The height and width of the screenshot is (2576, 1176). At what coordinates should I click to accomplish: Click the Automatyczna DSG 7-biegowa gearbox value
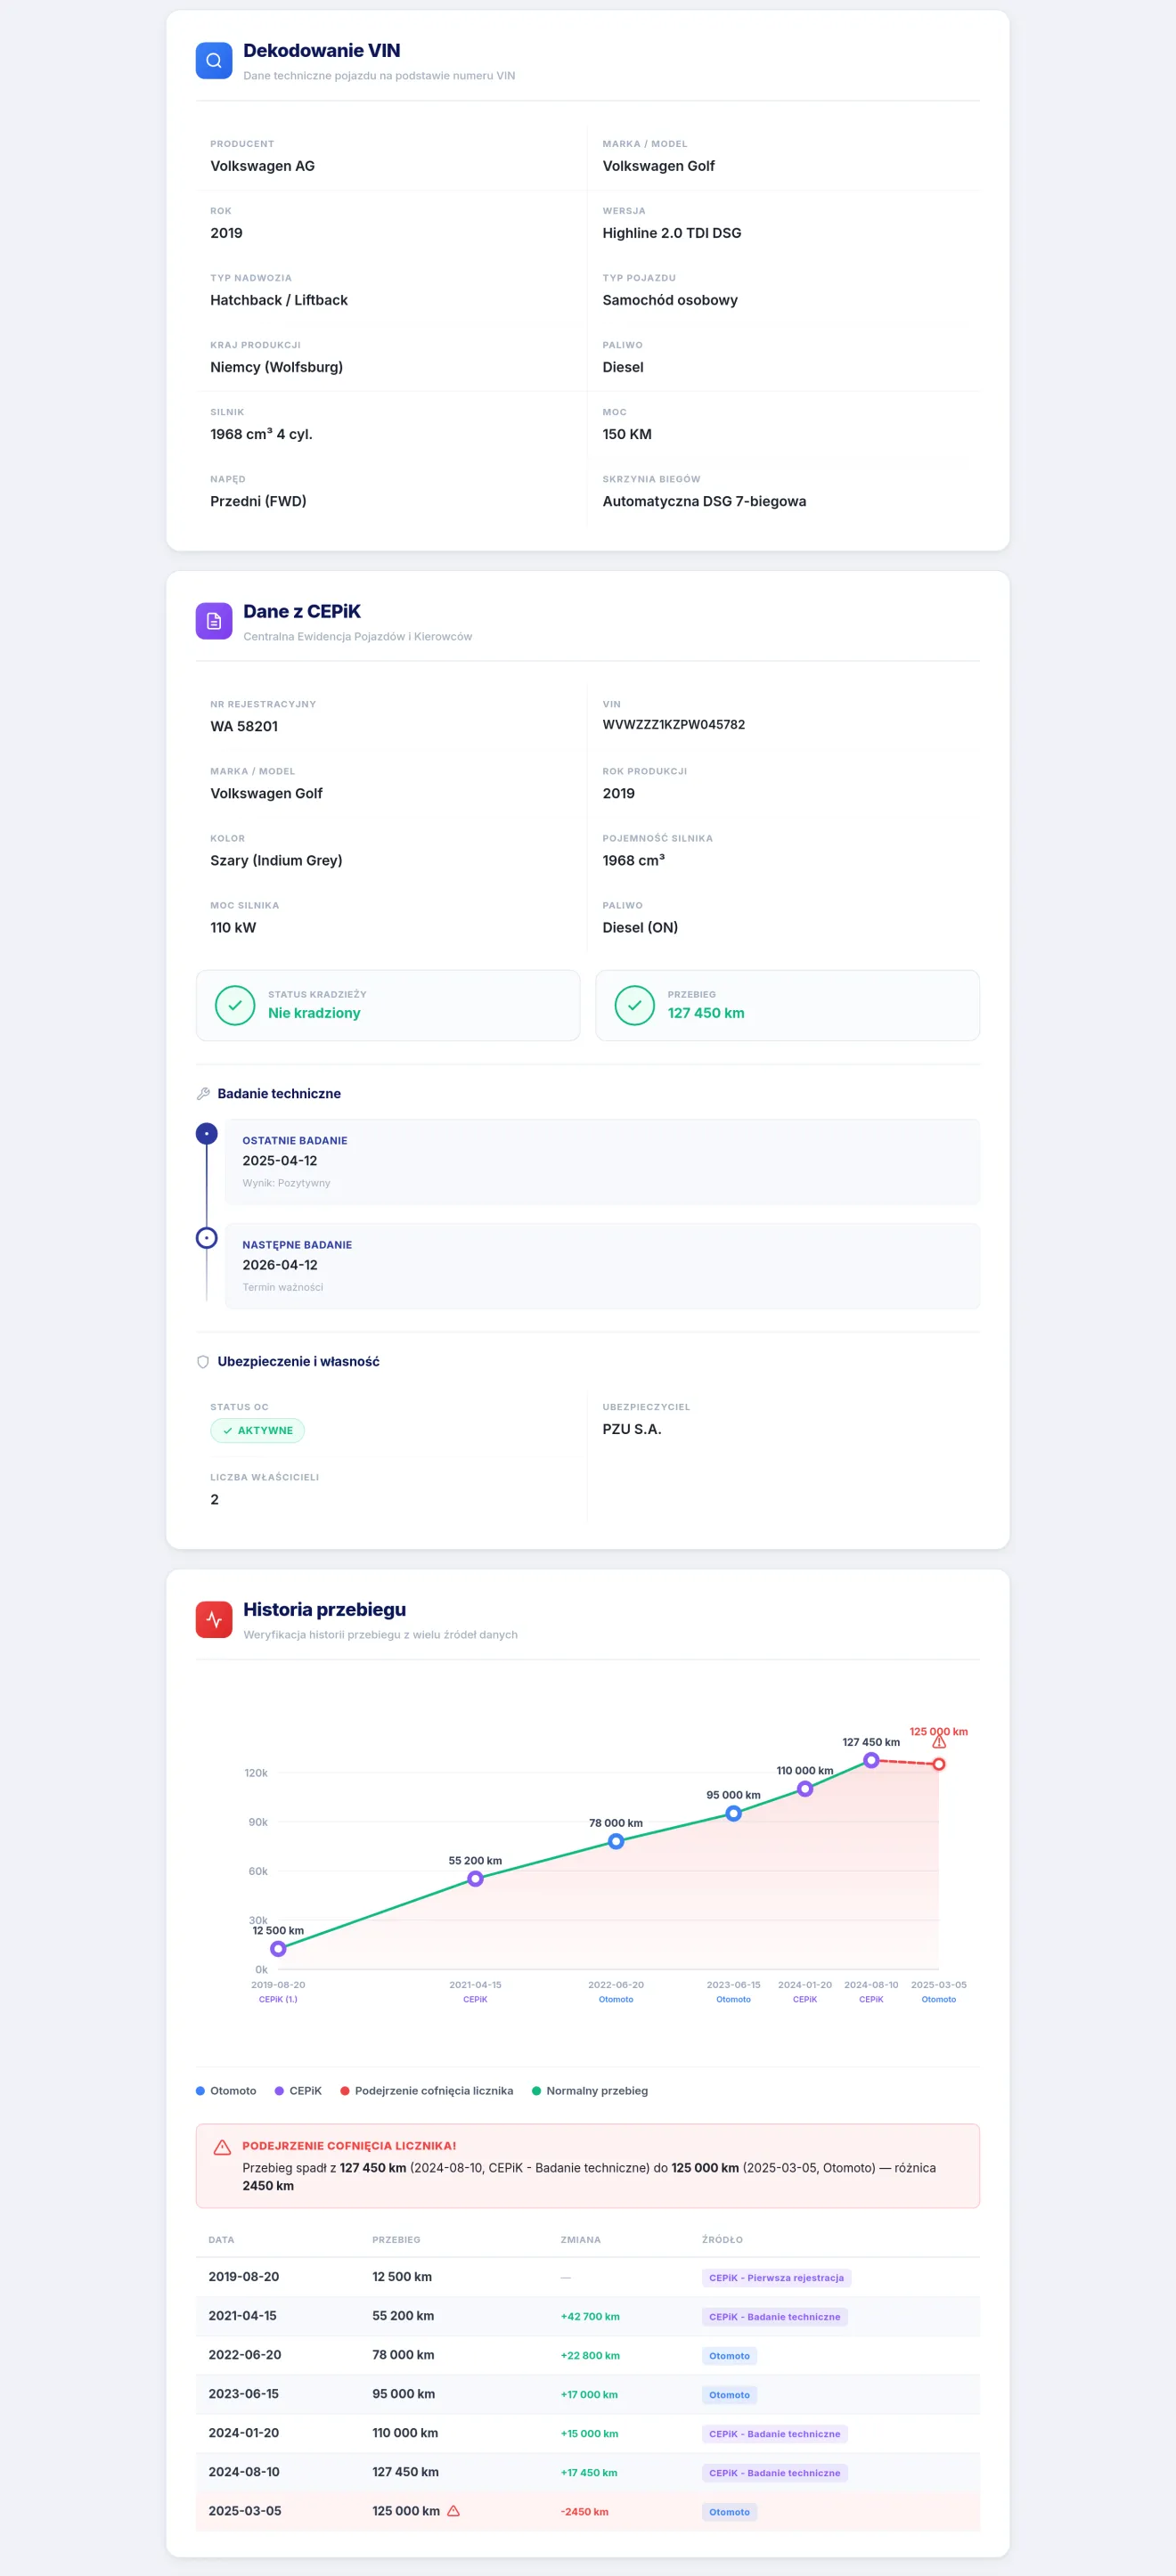click(x=704, y=501)
